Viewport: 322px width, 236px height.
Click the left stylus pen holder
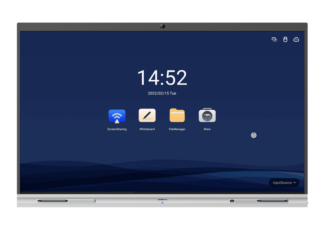(x=53, y=201)
